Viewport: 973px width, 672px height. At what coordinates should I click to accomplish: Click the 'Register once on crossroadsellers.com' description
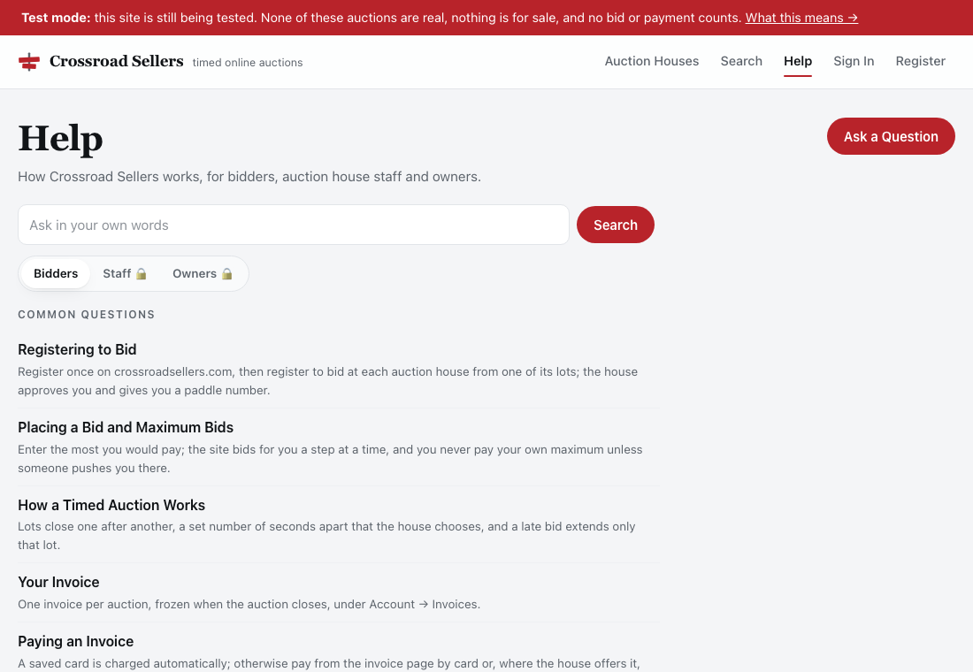coord(327,381)
